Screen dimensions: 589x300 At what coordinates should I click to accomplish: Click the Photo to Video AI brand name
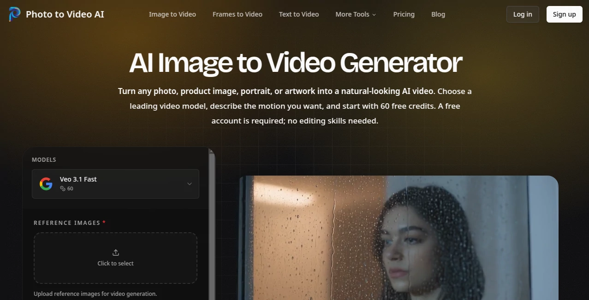[x=65, y=14]
